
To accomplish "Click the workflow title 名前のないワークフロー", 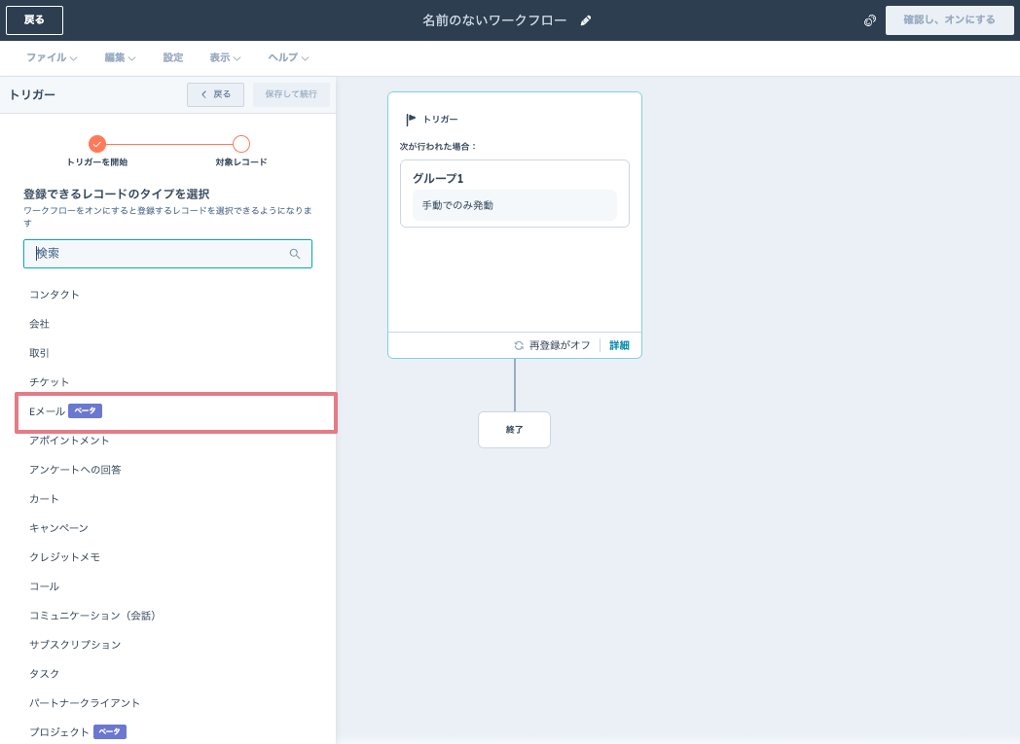I will pyautogui.click(x=494, y=20).
